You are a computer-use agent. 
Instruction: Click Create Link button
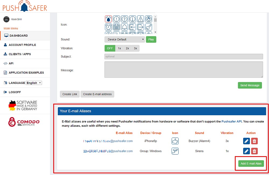click(x=70, y=94)
